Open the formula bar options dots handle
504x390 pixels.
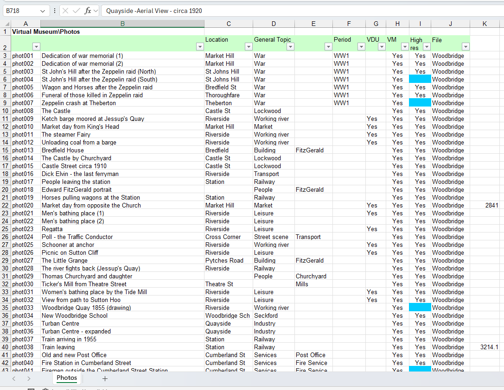pos(55,11)
